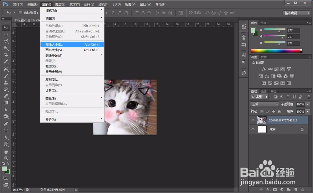
Task: Click the Quick Mask mode icon
Action: point(6,178)
